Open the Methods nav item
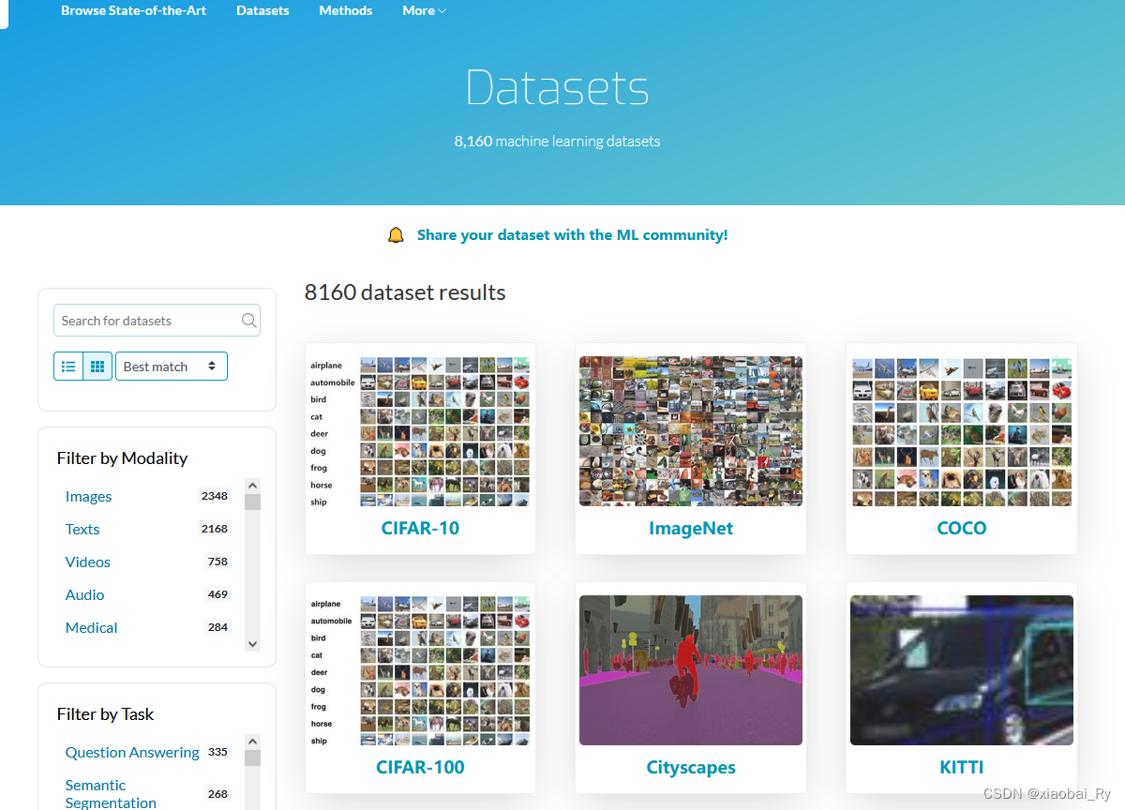 click(x=346, y=10)
